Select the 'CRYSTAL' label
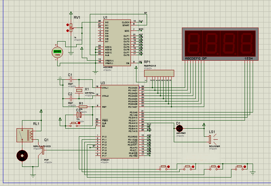The image size is (271, 186). point(90,93)
